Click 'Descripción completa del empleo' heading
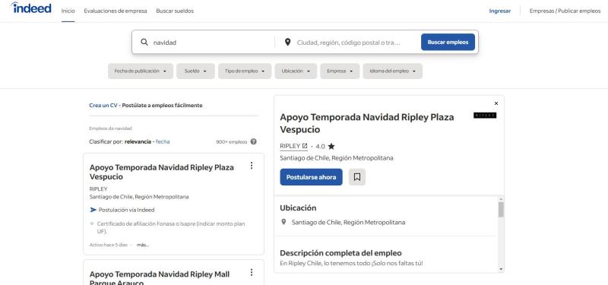 point(340,253)
